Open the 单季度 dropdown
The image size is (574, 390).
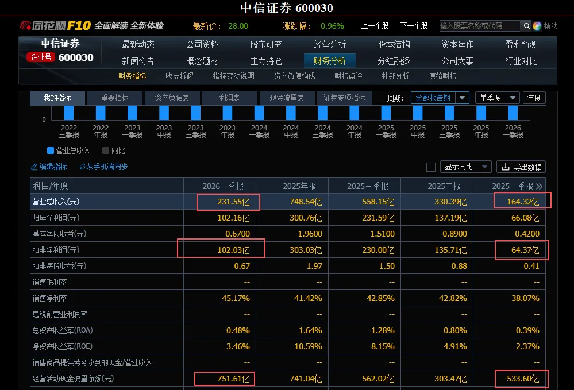tap(497, 98)
